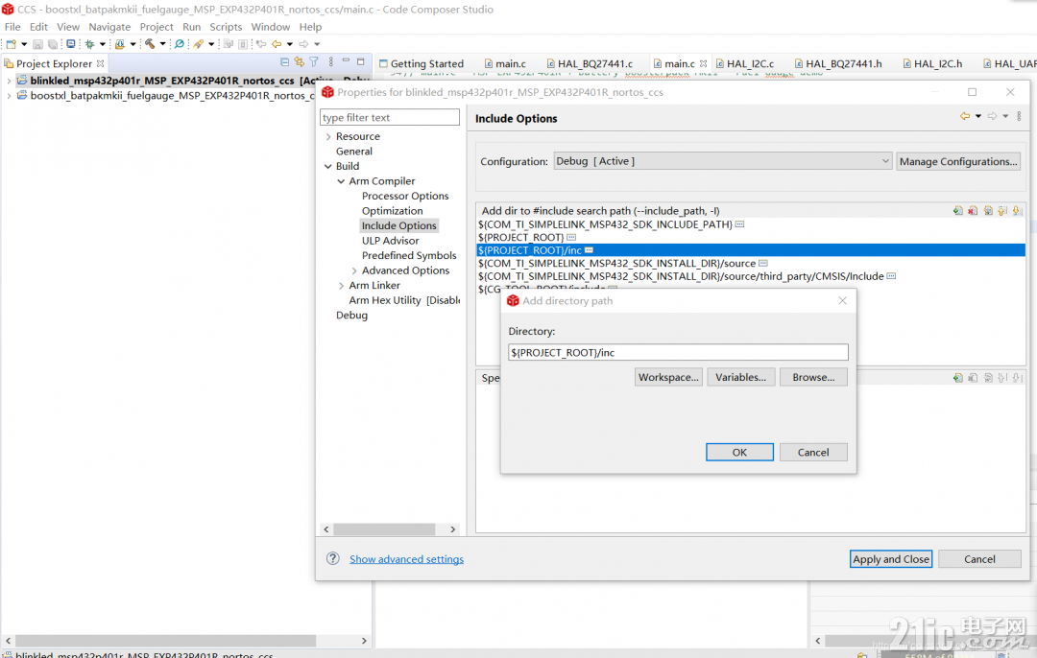The width and height of the screenshot is (1037, 658).
Task: Click the Variables... button
Action: (x=740, y=377)
